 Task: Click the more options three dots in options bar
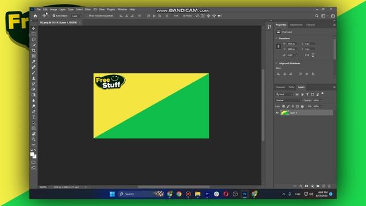point(176,16)
